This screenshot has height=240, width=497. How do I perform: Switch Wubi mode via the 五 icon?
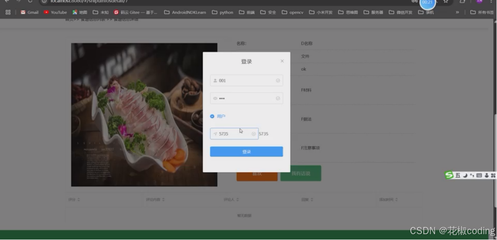point(458,175)
